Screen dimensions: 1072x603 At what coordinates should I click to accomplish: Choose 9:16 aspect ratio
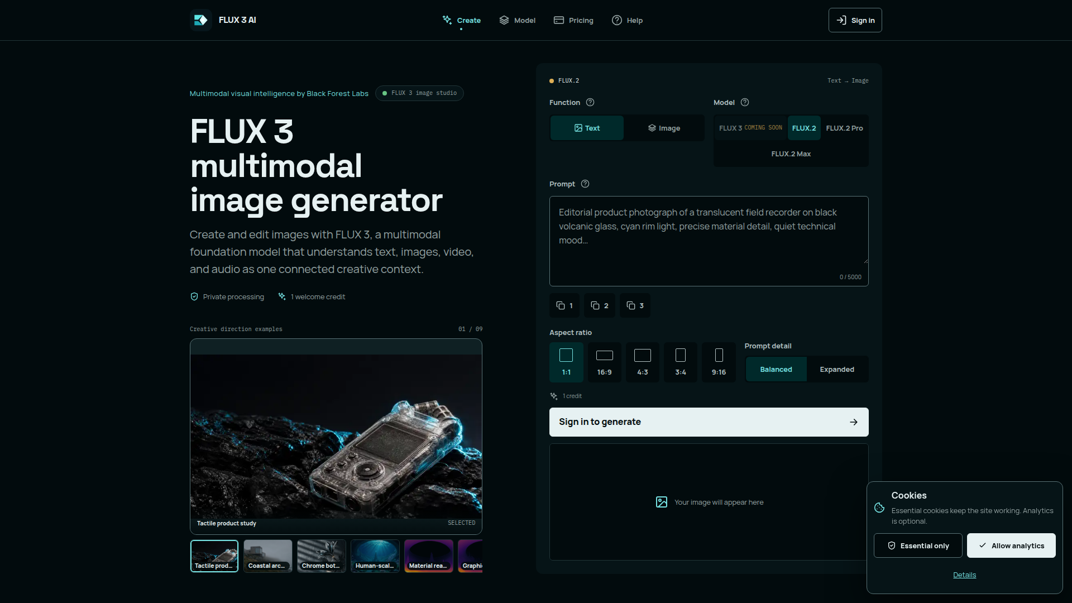(719, 362)
